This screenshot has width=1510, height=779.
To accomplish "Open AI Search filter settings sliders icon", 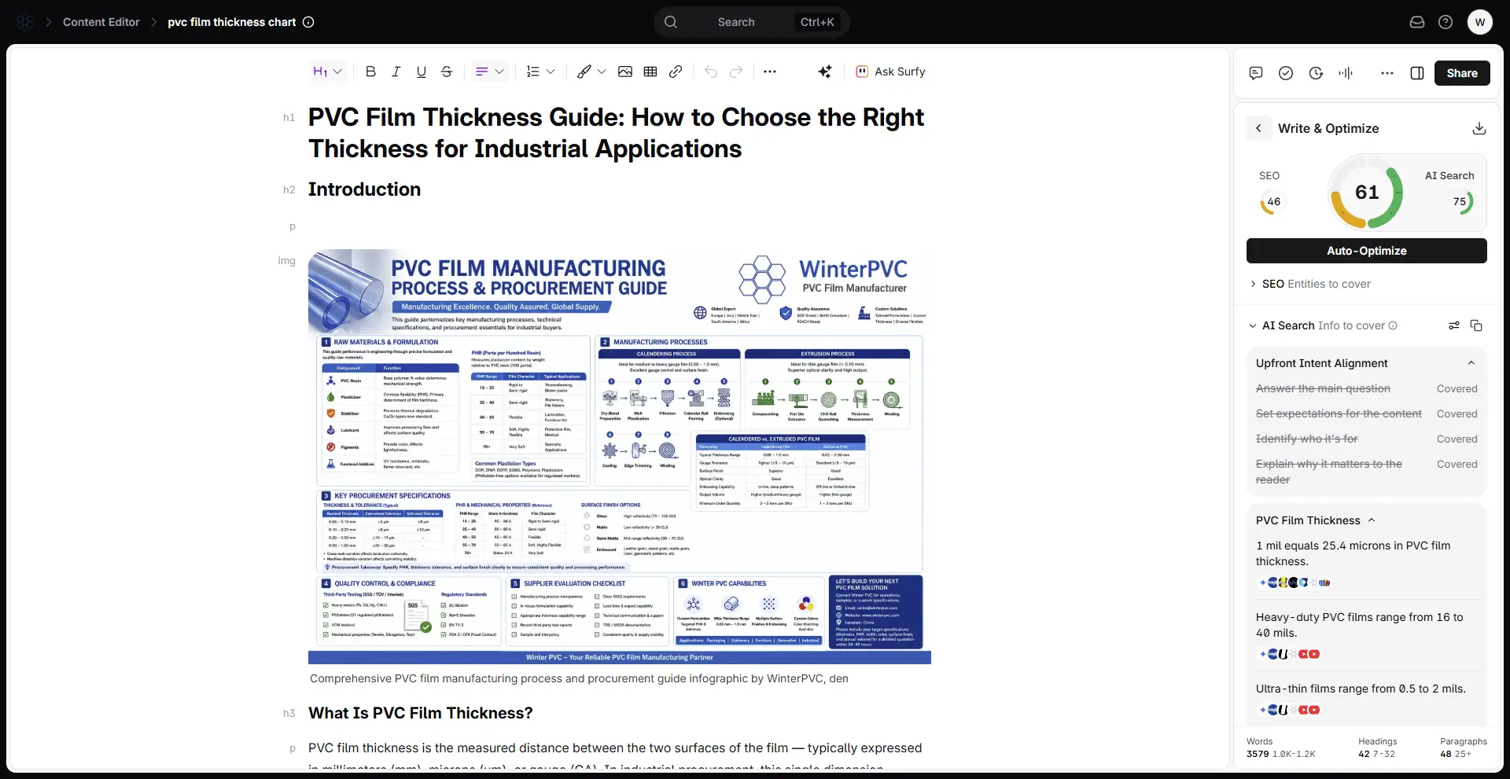I will click(x=1454, y=325).
